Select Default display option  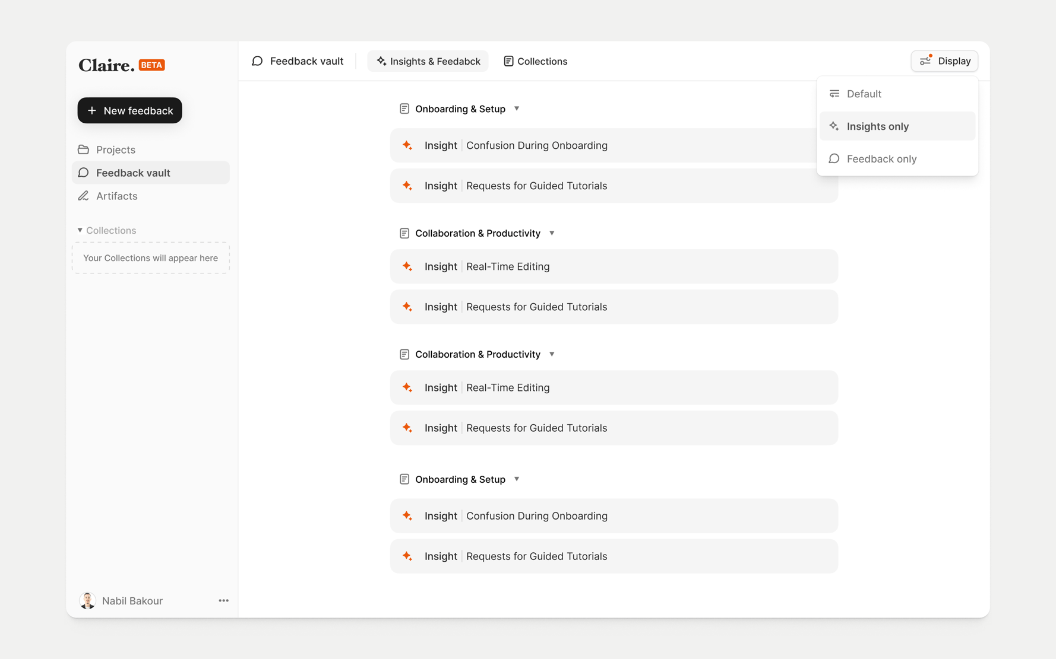click(897, 94)
